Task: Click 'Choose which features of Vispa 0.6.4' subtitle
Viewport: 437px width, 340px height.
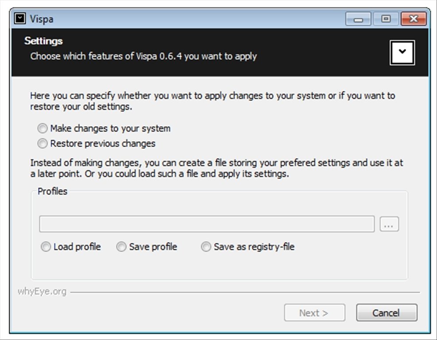Action: 143,56
